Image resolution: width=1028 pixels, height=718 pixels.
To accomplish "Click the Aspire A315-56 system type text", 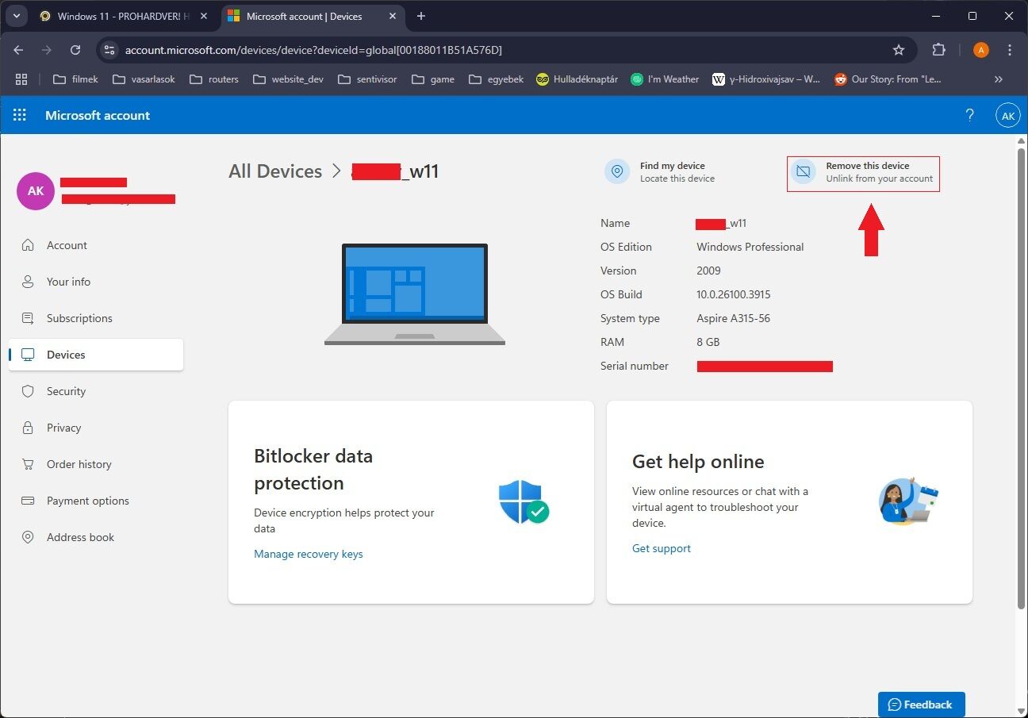I will click(x=734, y=318).
